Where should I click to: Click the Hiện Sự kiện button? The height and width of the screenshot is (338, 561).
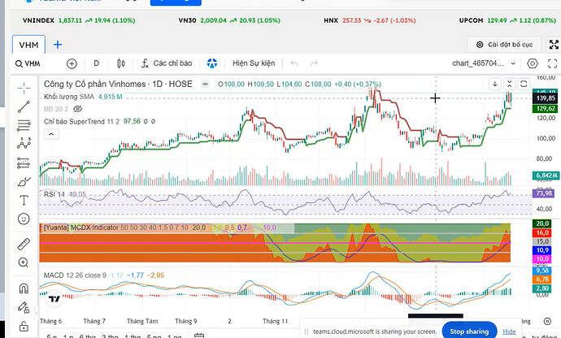tap(254, 63)
